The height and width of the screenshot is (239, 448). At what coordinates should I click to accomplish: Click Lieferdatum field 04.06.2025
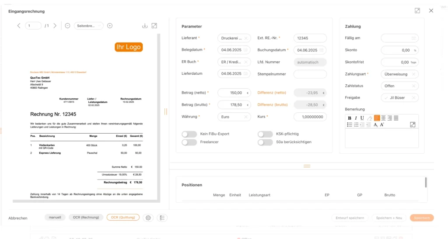pyautogui.click(x=234, y=73)
